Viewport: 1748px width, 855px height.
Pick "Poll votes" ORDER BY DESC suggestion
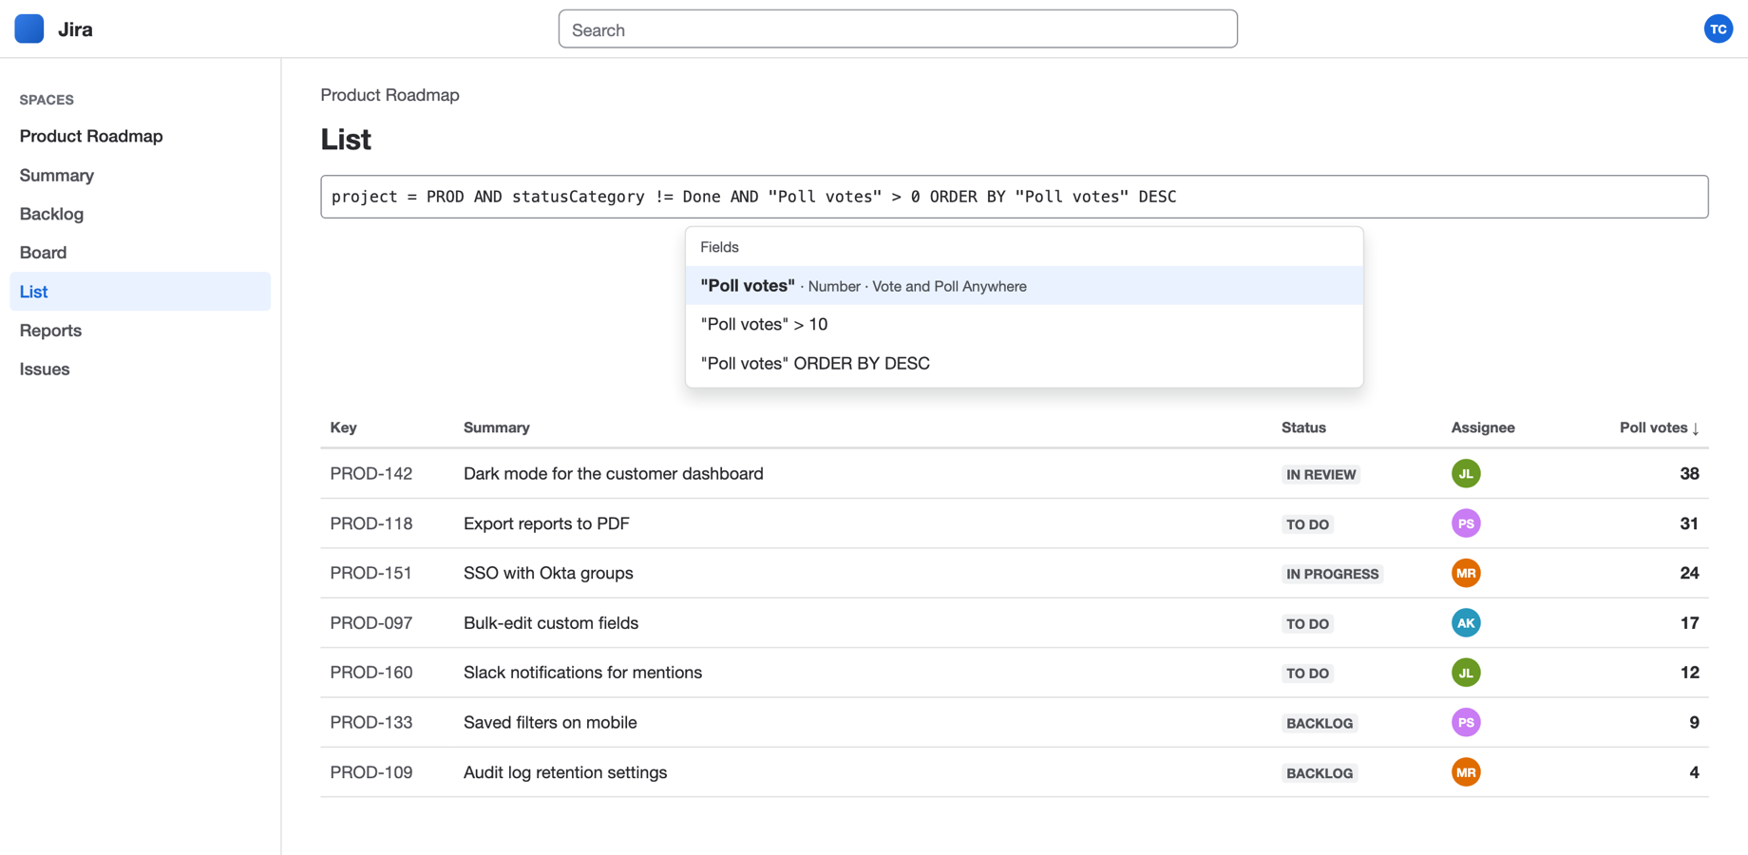[x=1024, y=363]
